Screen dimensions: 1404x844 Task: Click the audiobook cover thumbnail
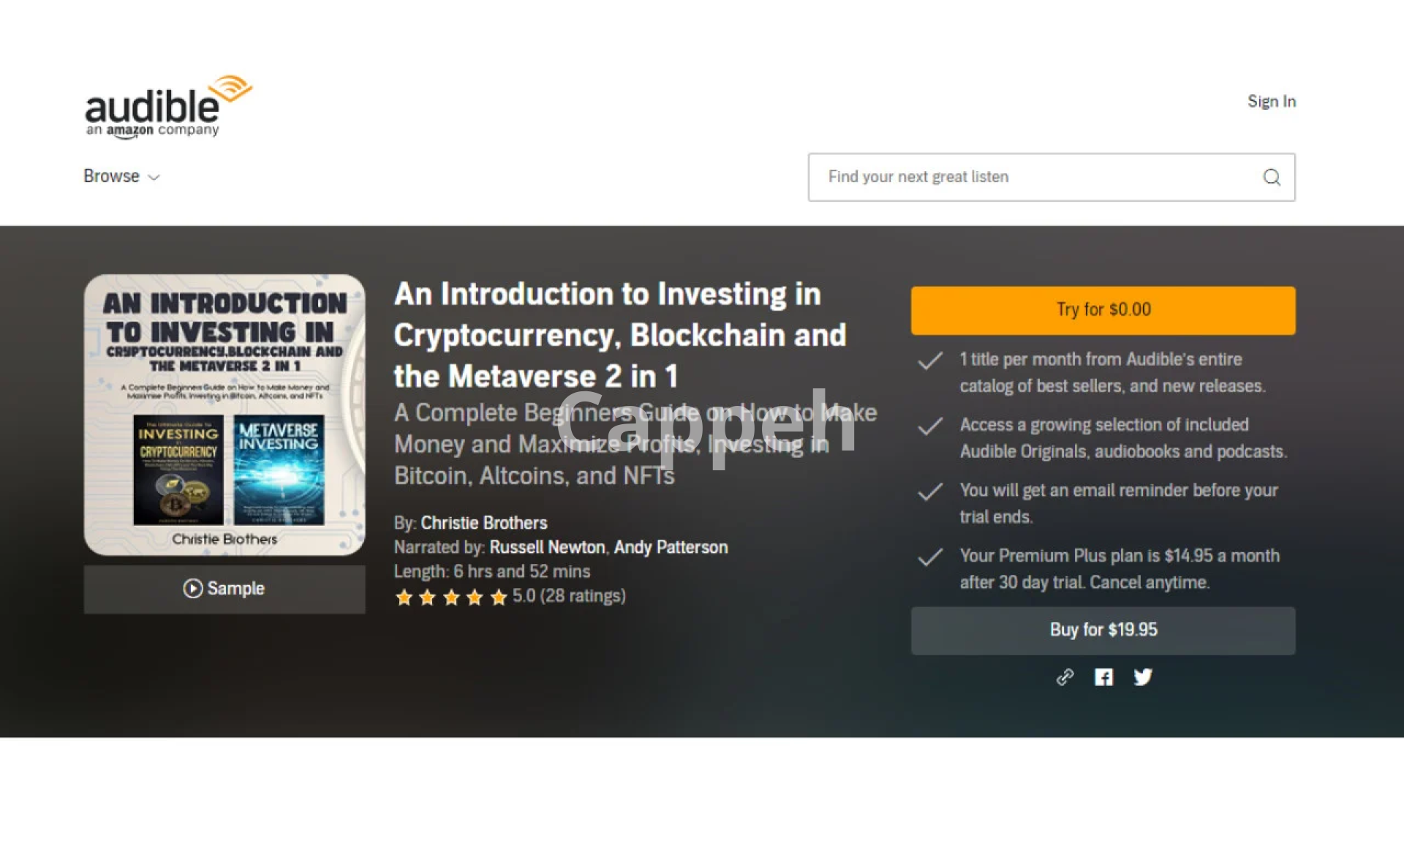point(224,415)
